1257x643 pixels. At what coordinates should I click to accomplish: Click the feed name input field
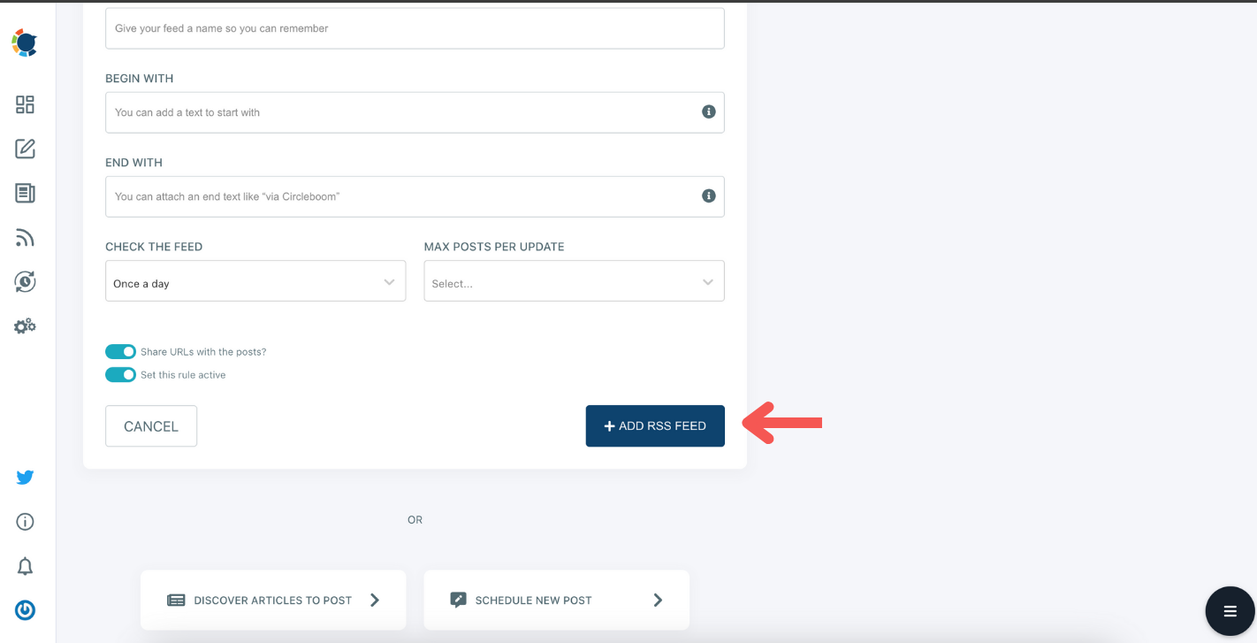[414, 28]
